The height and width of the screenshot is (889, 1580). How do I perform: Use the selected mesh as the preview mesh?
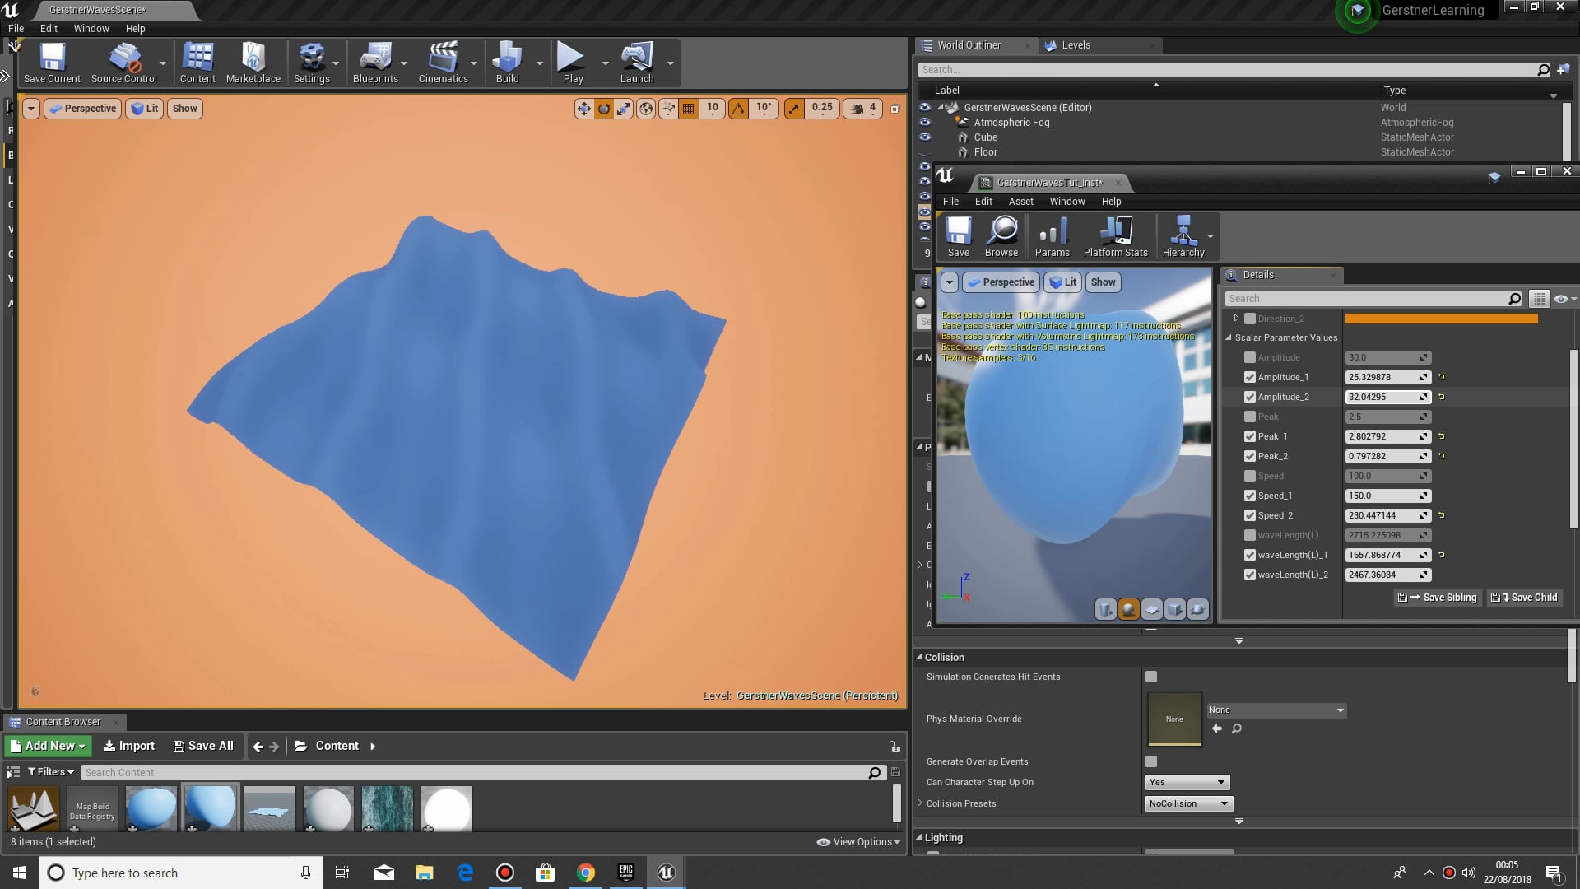(1198, 609)
